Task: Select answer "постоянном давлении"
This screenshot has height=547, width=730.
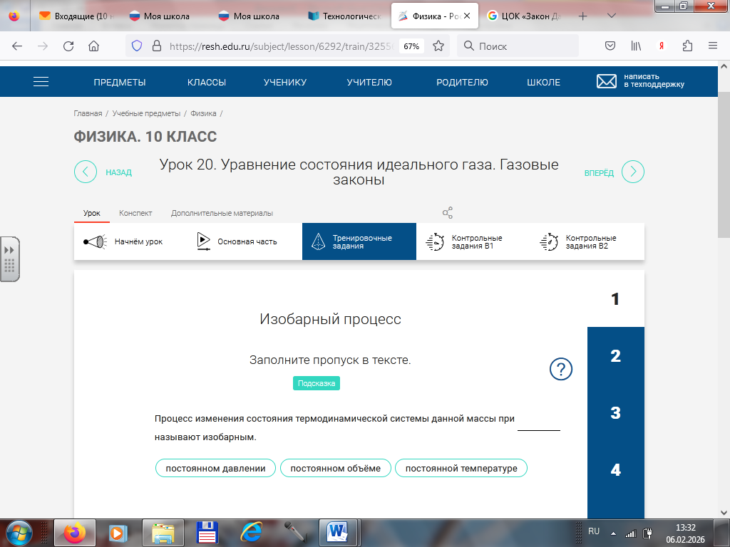Action: [x=215, y=468]
